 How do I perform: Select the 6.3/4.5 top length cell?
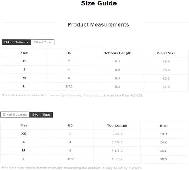tap(117, 134)
